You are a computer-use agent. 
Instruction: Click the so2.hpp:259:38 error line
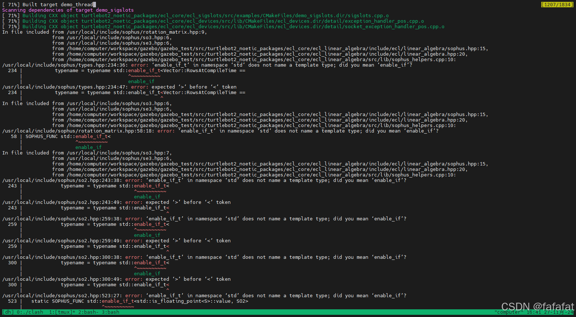tap(204, 219)
